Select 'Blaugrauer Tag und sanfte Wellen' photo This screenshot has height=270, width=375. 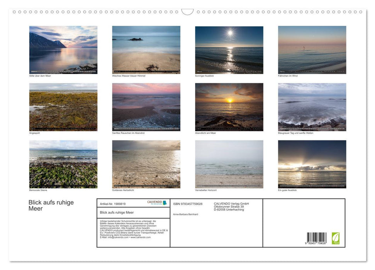(312, 107)
